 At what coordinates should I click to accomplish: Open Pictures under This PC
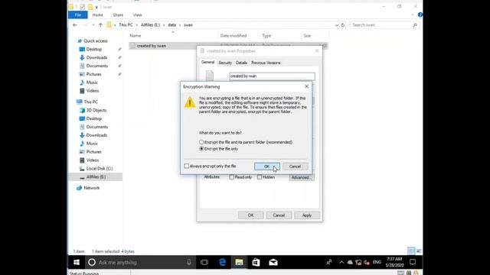(x=93, y=152)
